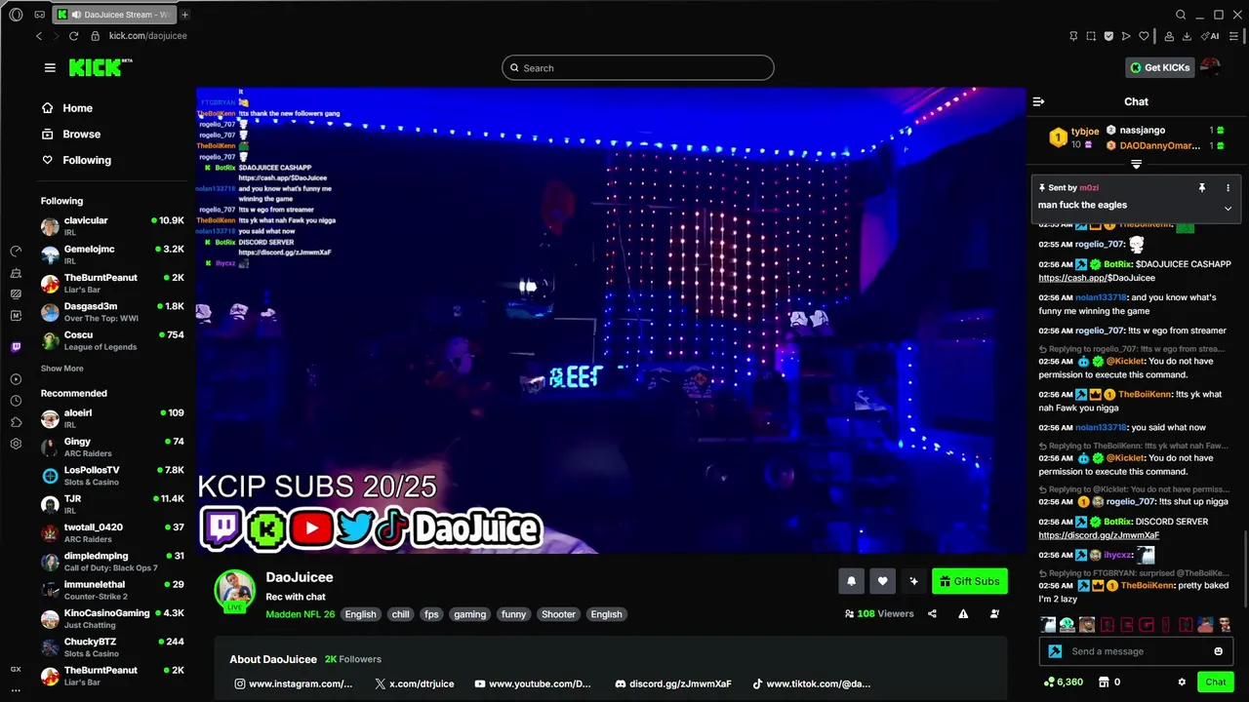Go back with browser back arrow

(x=39, y=36)
